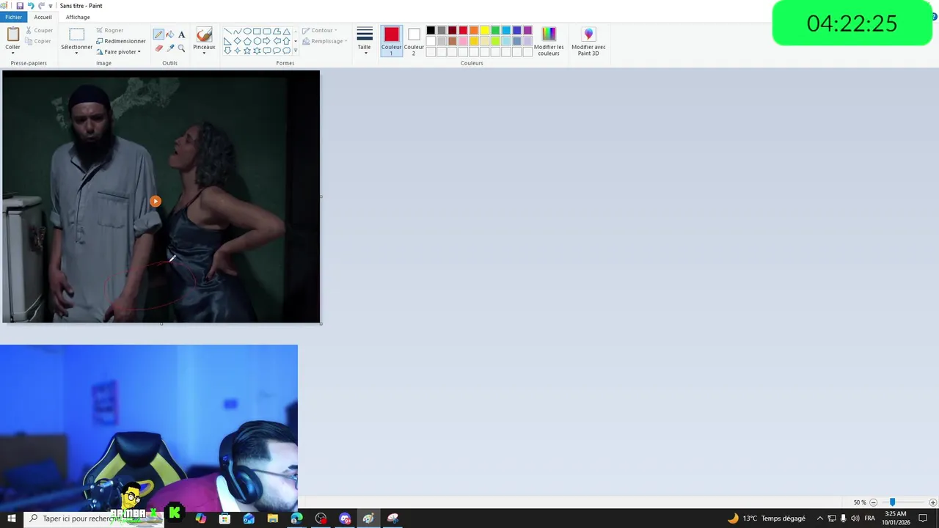Pick the purple color swatch
The image size is (939, 528).
pos(527,30)
